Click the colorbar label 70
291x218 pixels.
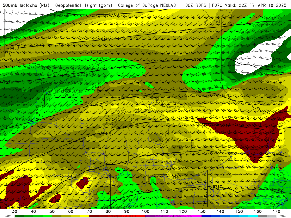click(x=89, y=211)
